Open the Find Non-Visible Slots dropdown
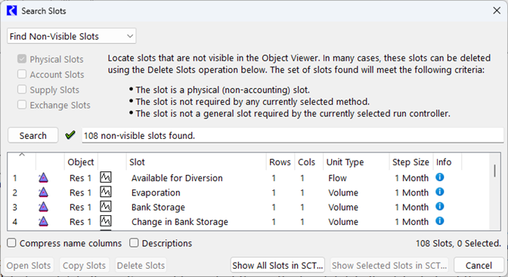The height and width of the screenshot is (277, 508). pyautogui.click(x=72, y=36)
